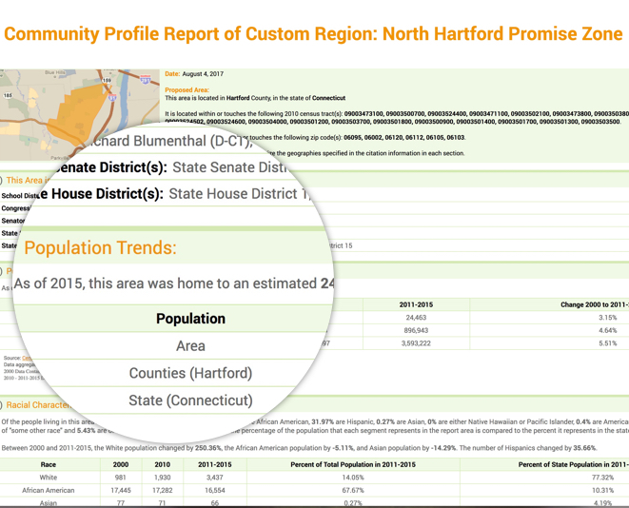
Task: Click the bold 'Population' column header
Action: coord(190,319)
